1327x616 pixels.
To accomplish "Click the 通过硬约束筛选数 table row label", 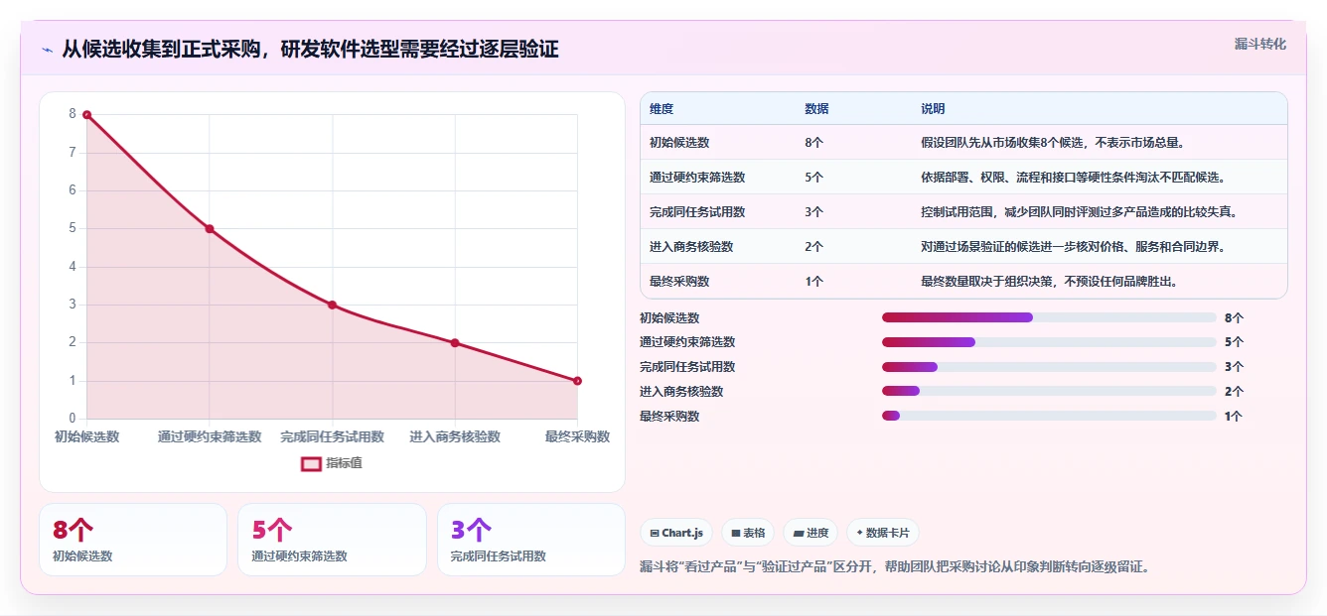I will point(697,178).
